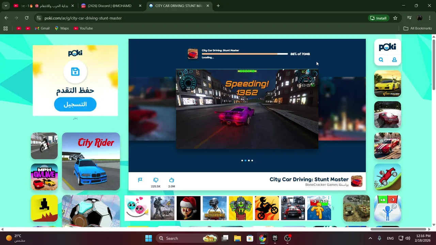The height and width of the screenshot is (245, 436).
Task: Click the ENG language indicator
Action: [390, 238]
